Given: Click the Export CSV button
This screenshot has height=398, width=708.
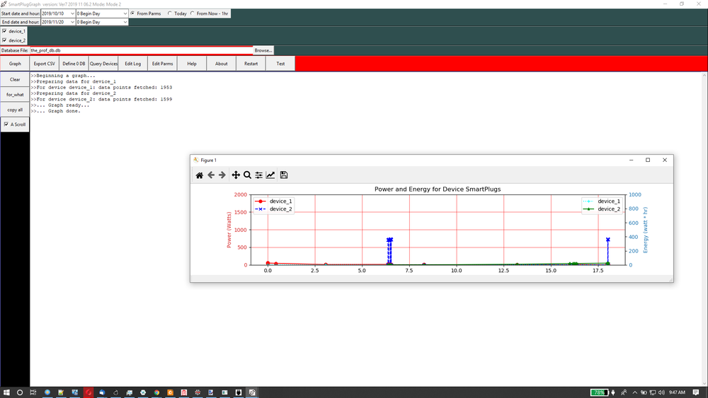Looking at the screenshot, I should pyautogui.click(x=45, y=64).
